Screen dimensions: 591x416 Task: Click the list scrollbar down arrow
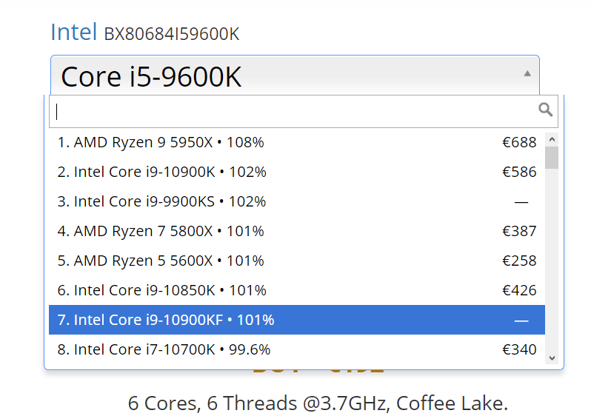552,358
